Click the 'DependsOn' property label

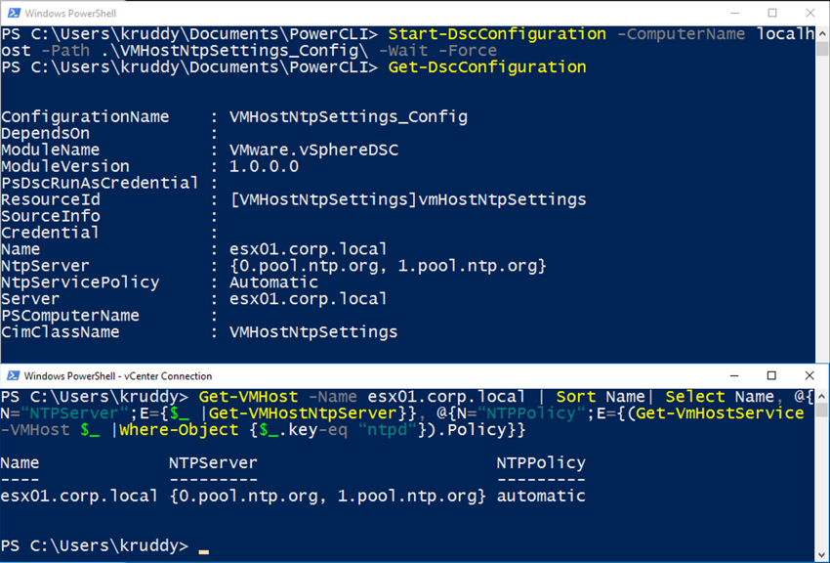click(46, 133)
